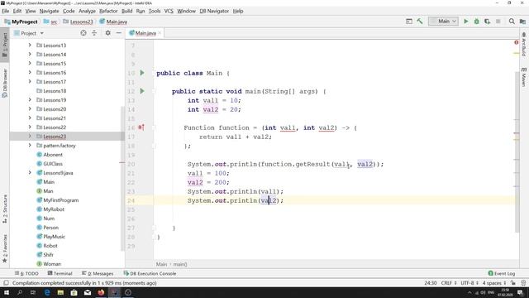Open Windows Start menu
The image size is (529, 298).
pyautogui.click(x=7, y=292)
